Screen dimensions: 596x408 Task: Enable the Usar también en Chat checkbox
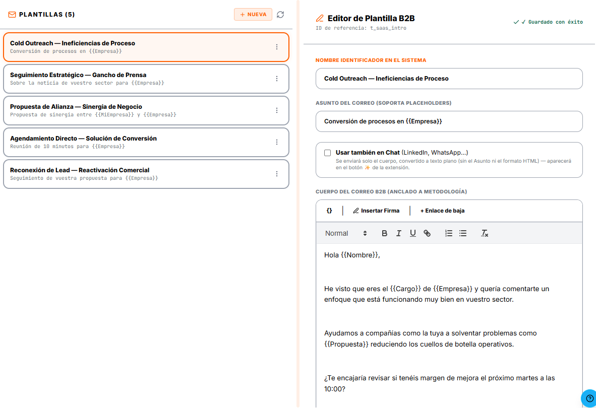pyautogui.click(x=328, y=153)
